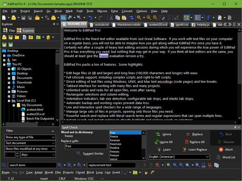Screen dimensions: 242x181
Task: Click the Word List button
Action: [226, 157]
